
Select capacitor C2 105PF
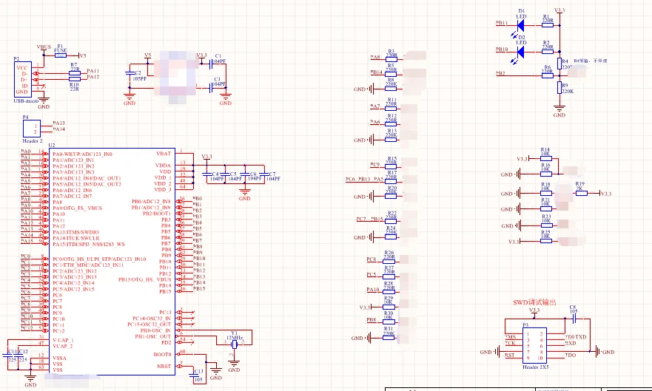point(130,73)
